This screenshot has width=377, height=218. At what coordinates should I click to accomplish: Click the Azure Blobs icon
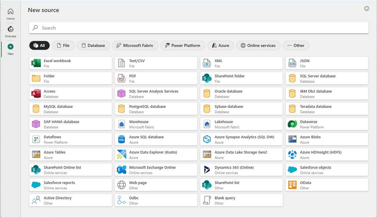click(292, 139)
